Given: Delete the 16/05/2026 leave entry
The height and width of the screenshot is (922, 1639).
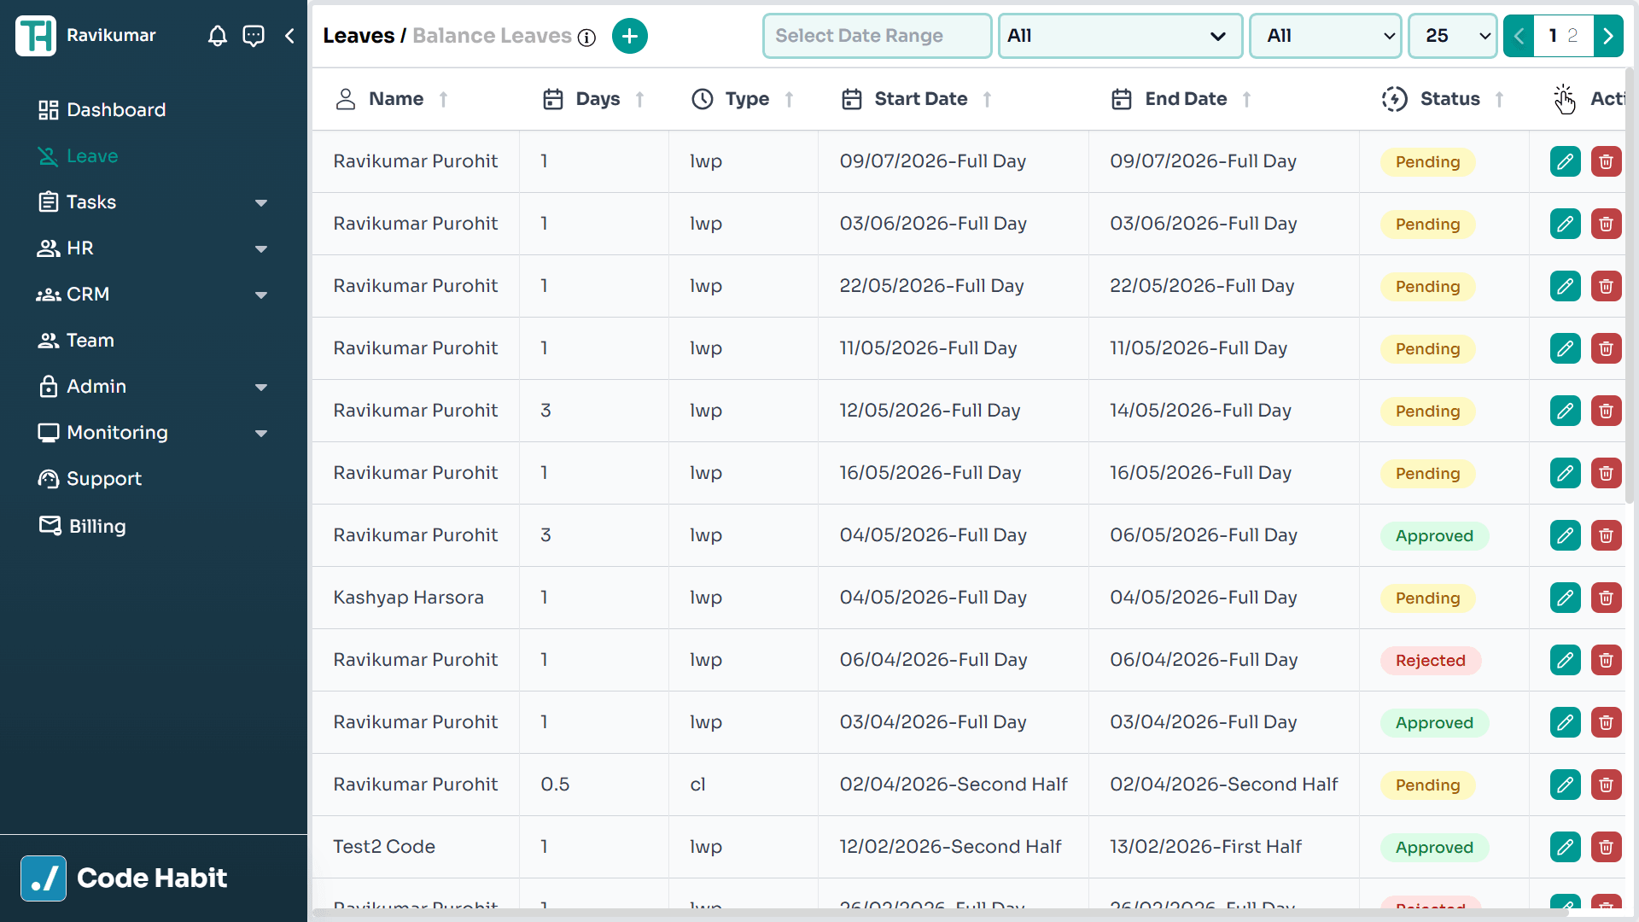Looking at the screenshot, I should [1607, 473].
